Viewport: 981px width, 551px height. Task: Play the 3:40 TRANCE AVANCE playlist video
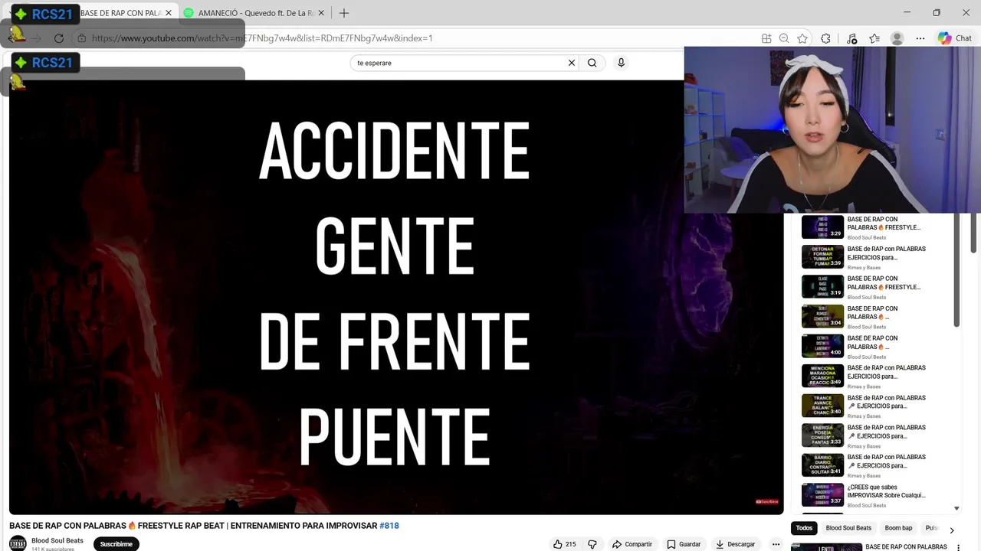pyautogui.click(x=822, y=406)
